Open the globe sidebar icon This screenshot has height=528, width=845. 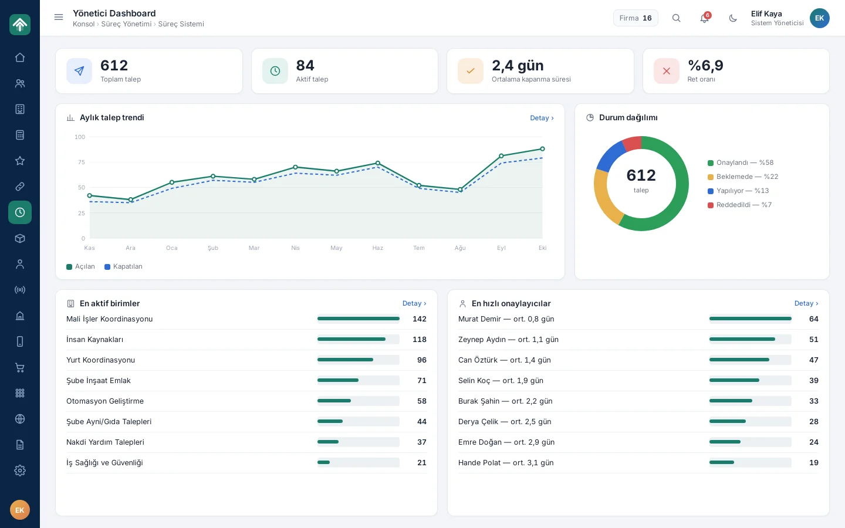pyautogui.click(x=20, y=419)
